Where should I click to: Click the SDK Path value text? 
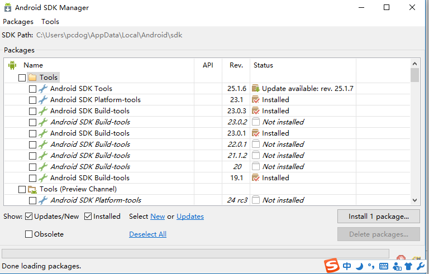click(109, 35)
